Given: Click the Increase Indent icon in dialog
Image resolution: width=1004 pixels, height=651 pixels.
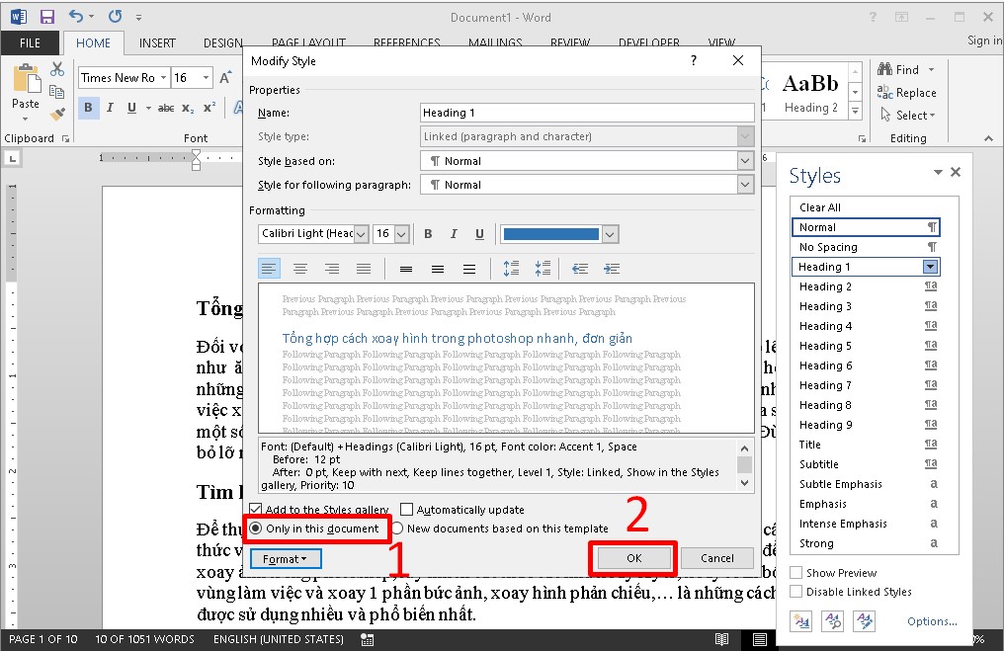Looking at the screenshot, I should pos(612,269).
